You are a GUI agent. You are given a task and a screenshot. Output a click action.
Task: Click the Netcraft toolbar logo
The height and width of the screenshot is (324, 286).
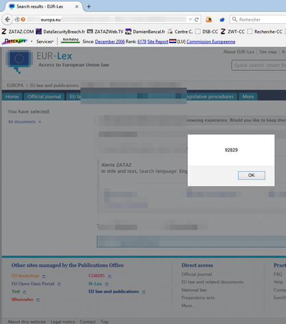pyautogui.click(x=15, y=41)
